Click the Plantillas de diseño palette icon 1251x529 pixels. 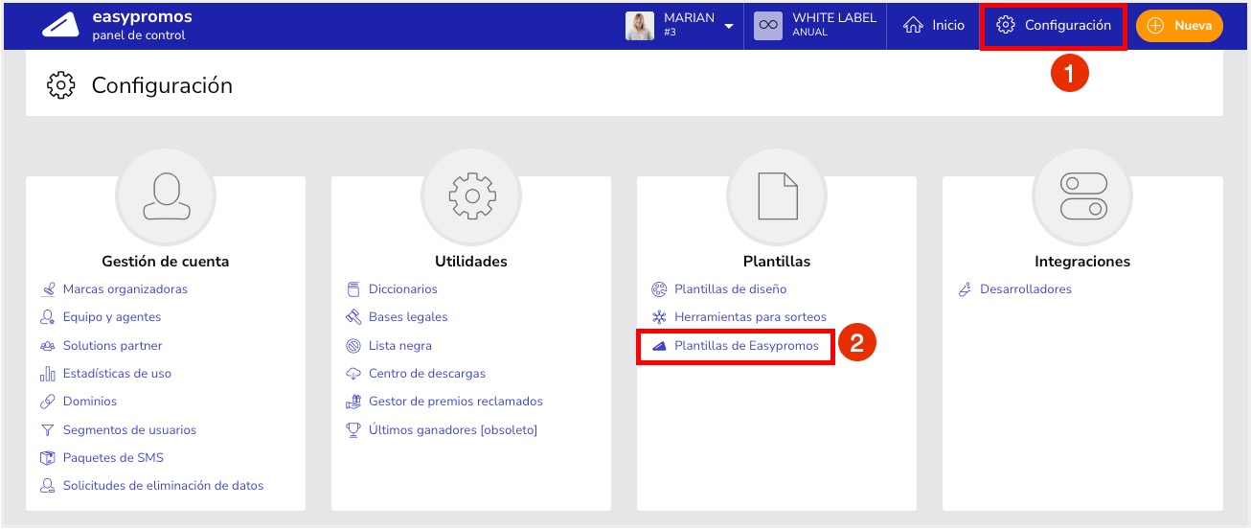(659, 289)
